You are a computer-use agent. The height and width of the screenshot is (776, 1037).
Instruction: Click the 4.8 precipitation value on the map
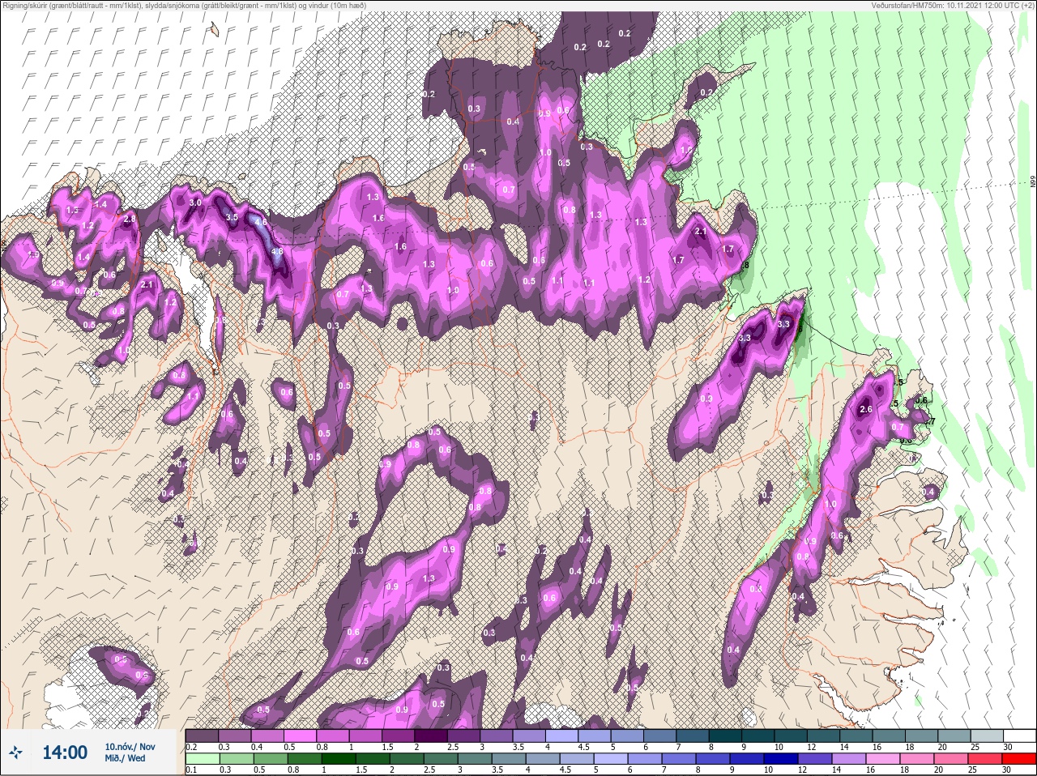[277, 252]
